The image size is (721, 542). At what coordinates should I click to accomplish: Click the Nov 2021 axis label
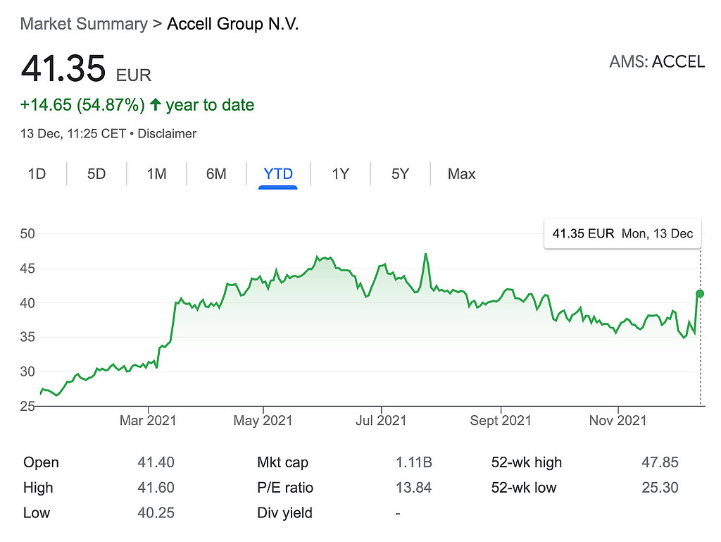pyautogui.click(x=617, y=421)
